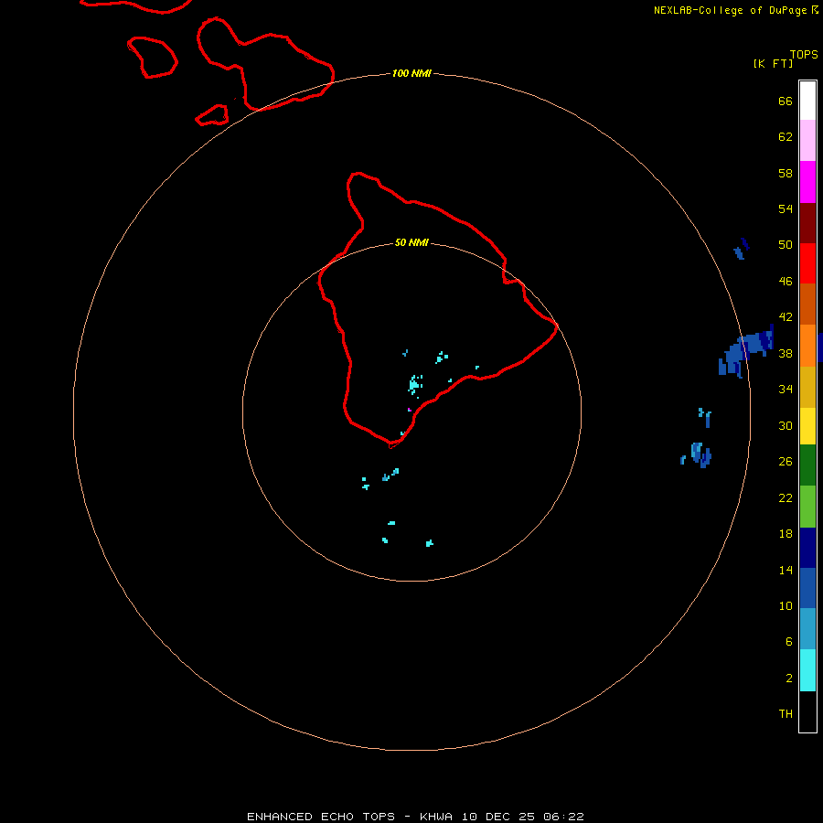Click legend value '26'
Screen dimensions: 823x823
click(x=786, y=462)
